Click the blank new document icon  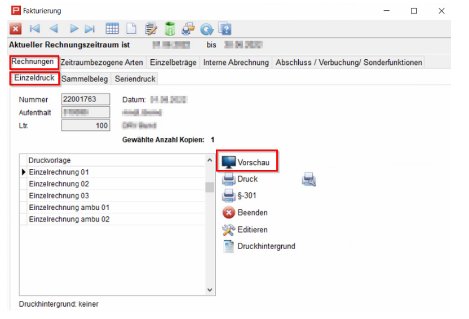tap(131, 29)
